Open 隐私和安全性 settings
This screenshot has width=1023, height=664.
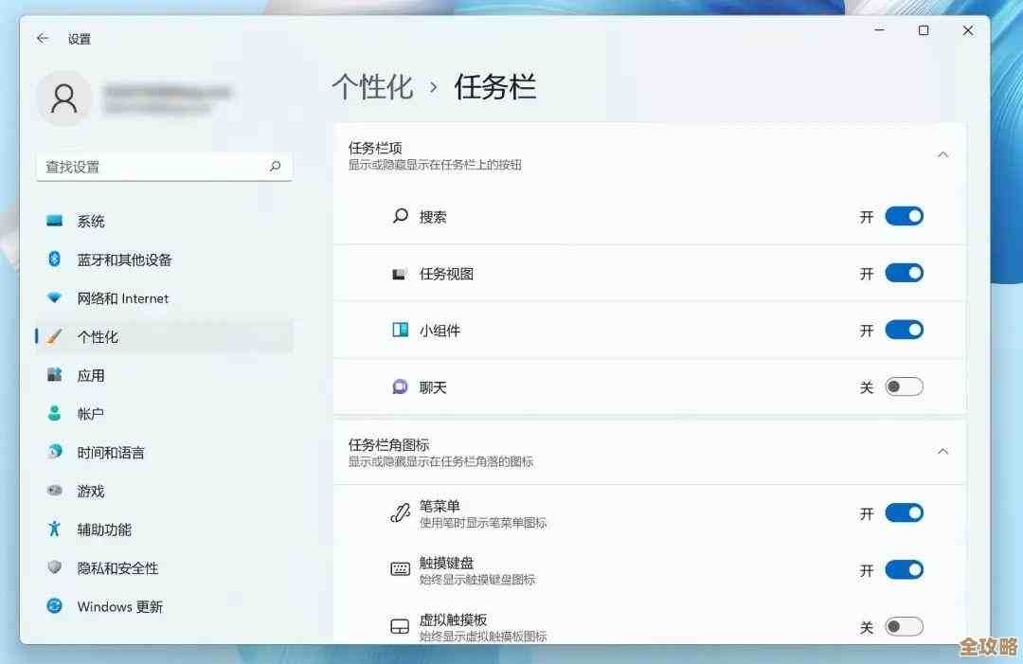pos(117,568)
